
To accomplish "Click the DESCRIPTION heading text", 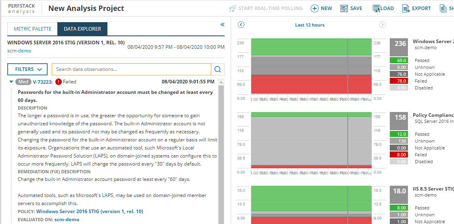I will (32, 108).
